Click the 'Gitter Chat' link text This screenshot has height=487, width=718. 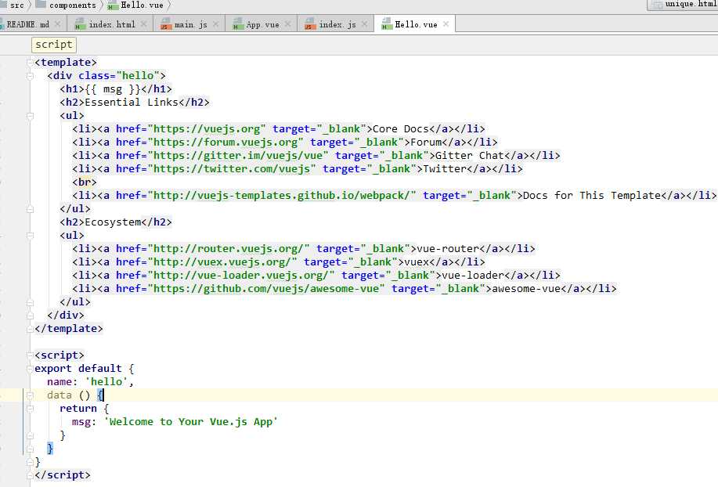(469, 156)
